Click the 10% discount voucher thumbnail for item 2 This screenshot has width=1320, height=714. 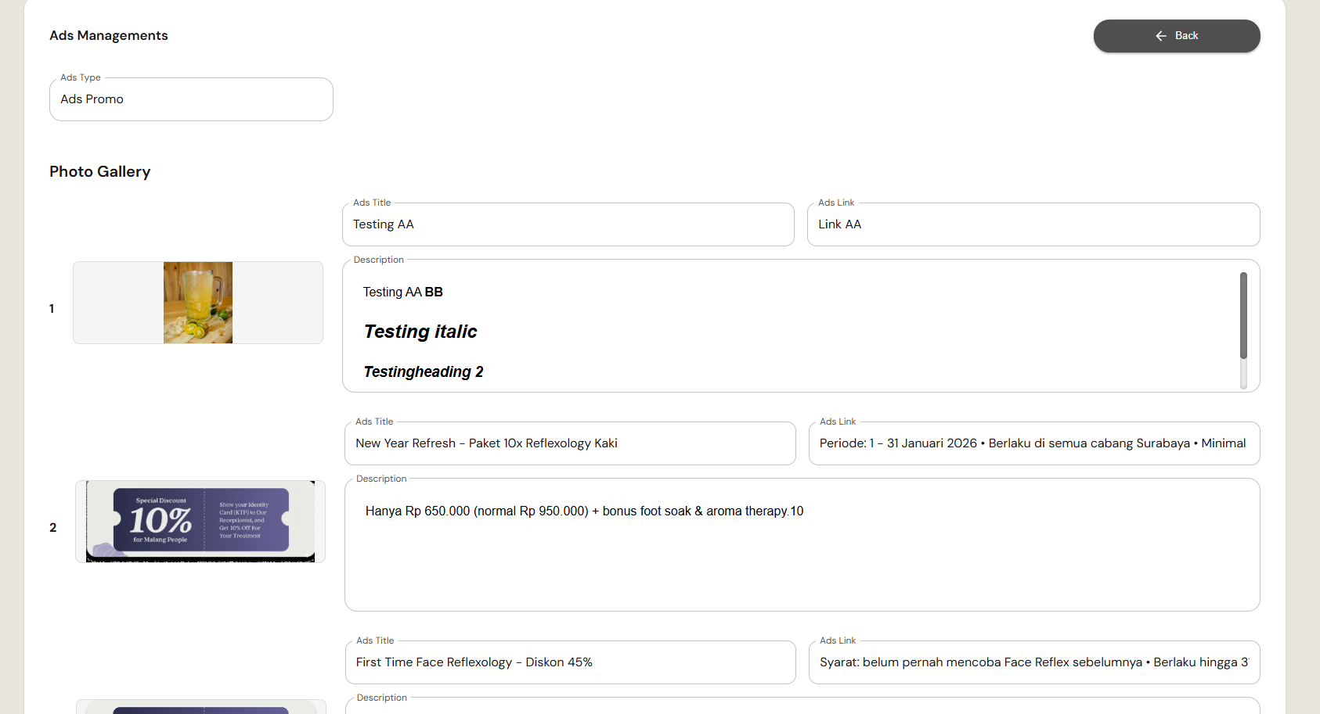tap(200, 522)
